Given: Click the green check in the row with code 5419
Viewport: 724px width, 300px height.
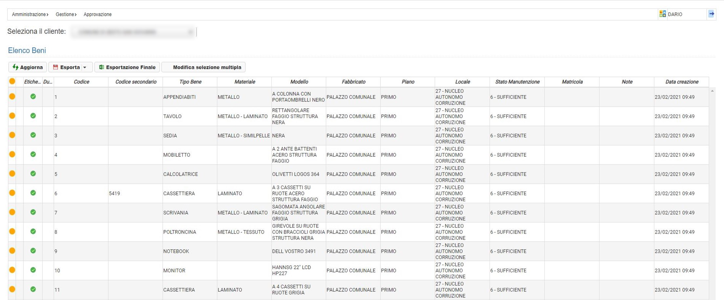Looking at the screenshot, I should point(33,193).
